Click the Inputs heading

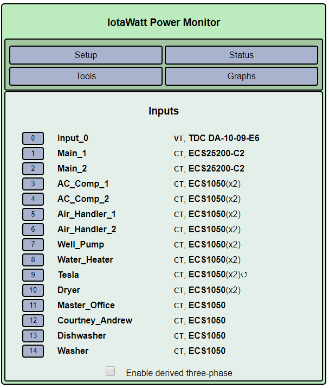(x=164, y=111)
